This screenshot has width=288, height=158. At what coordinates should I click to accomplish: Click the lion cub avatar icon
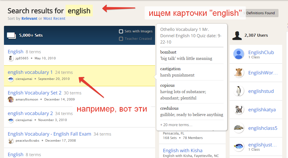click(x=239, y=73)
